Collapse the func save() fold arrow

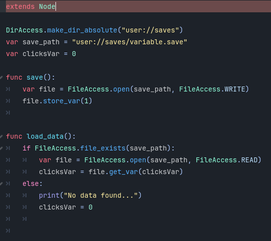point(1,77)
